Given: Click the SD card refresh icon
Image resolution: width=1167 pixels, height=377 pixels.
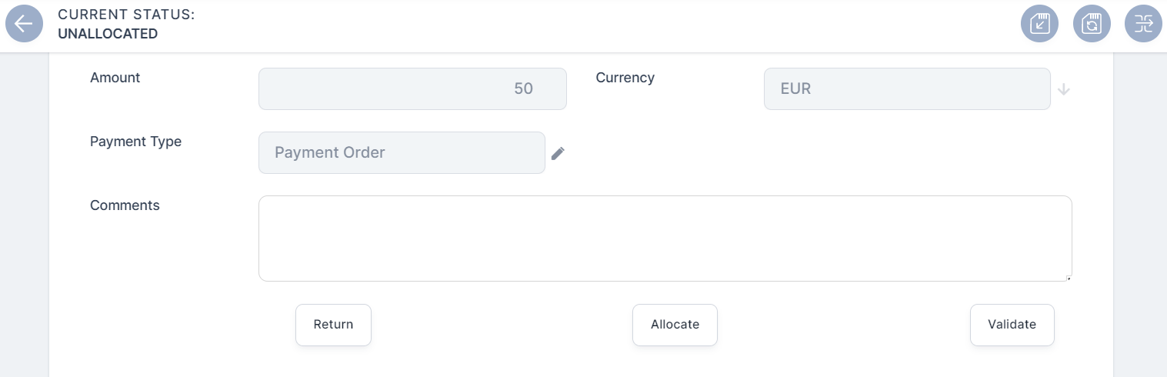Looking at the screenshot, I should 1092,24.
